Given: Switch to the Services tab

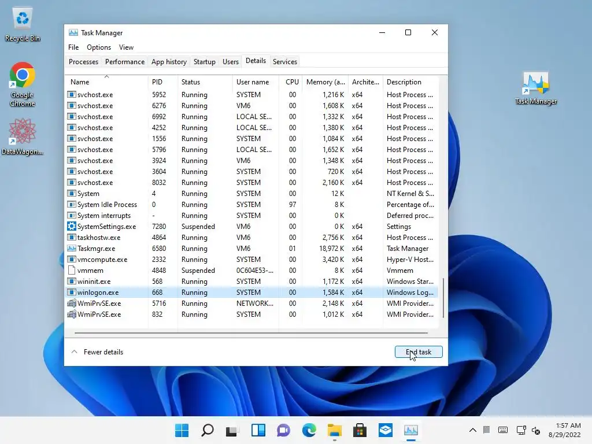Looking at the screenshot, I should coord(284,61).
